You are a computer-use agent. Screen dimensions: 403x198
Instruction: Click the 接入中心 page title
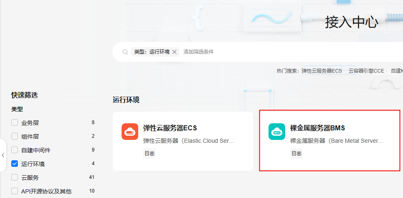coord(352,22)
